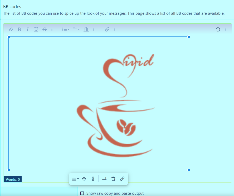Click the description starting "The list of BB codes"
Screen dimensions: 234x196
(x=114, y=13)
